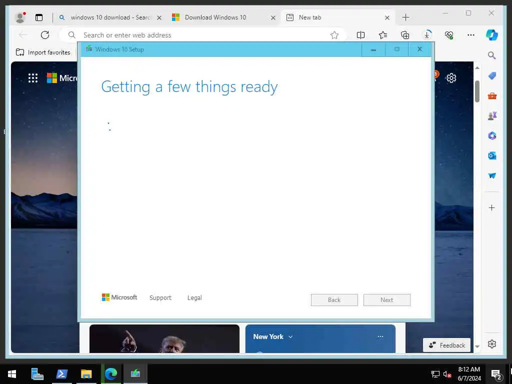
Task: Open sidebar settings gear at bottom
Action: point(492,344)
